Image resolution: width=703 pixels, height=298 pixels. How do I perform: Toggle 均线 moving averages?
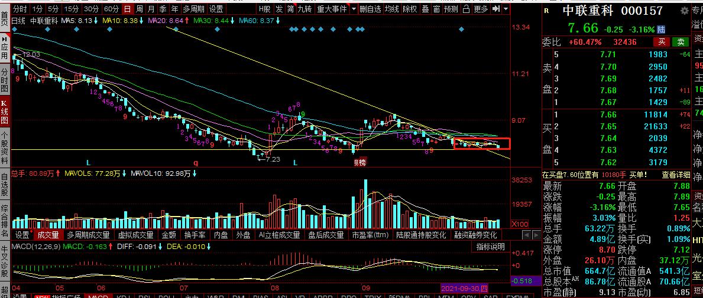click(393, 9)
